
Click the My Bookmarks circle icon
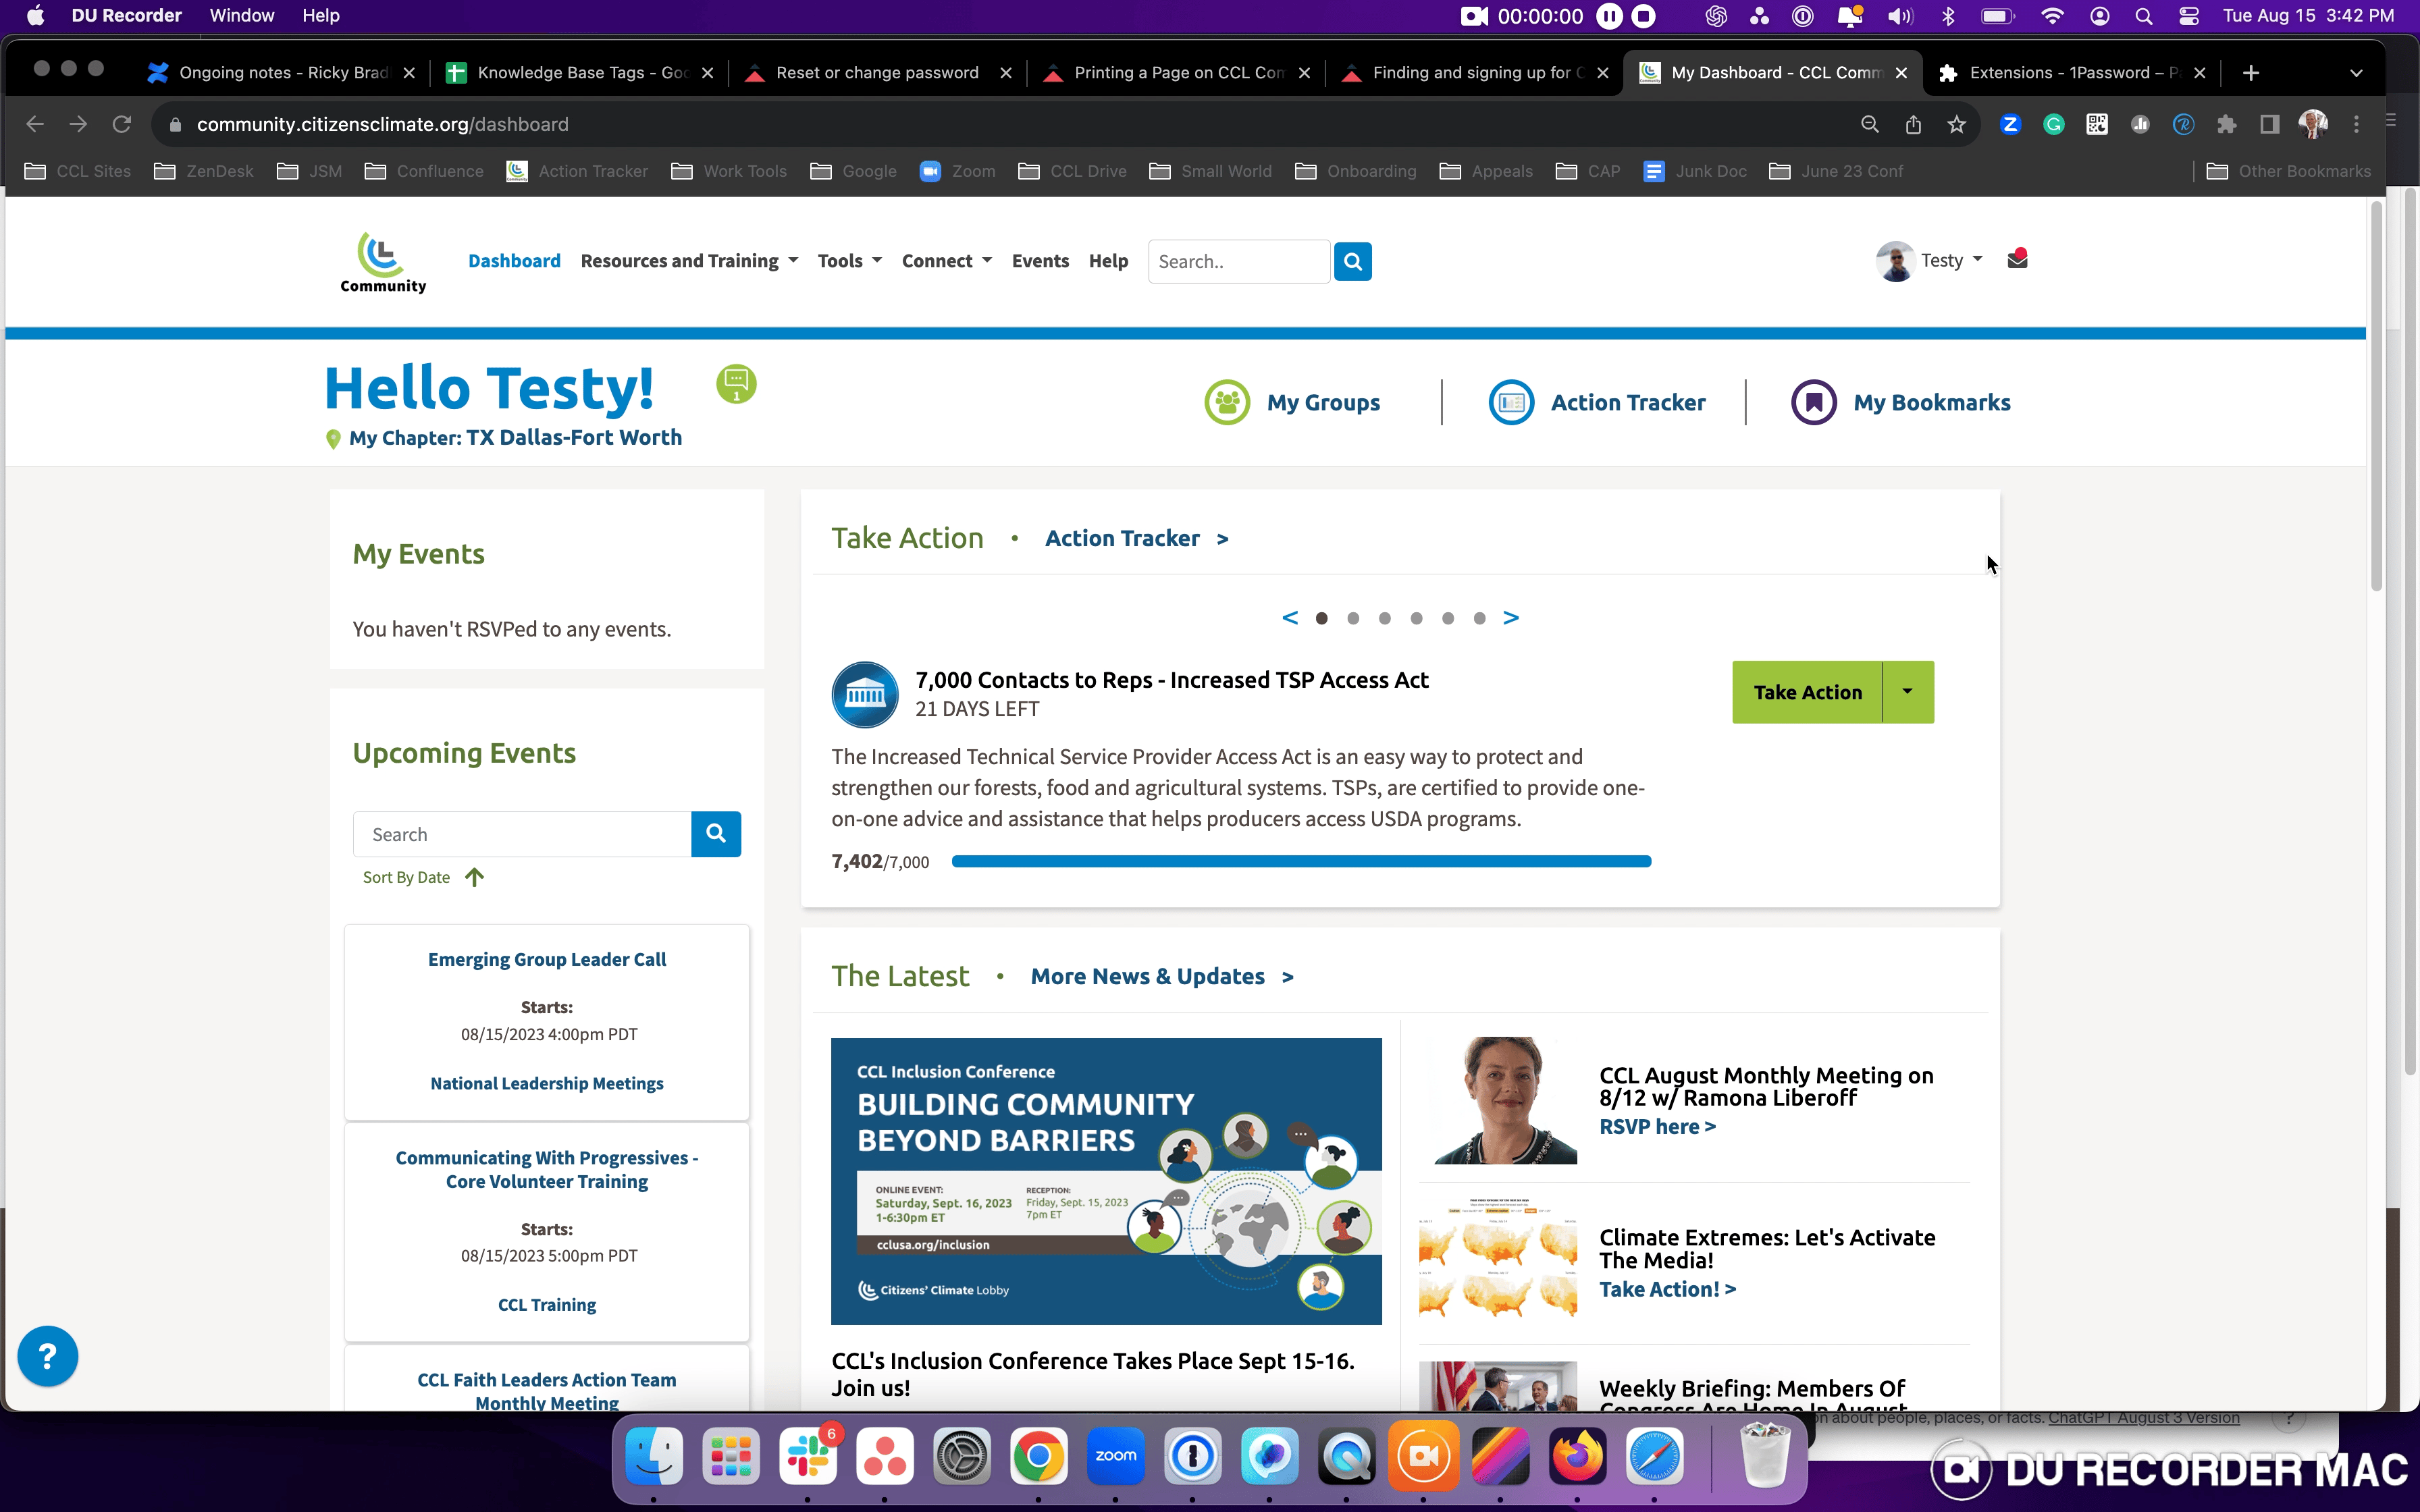(1813, 402)
